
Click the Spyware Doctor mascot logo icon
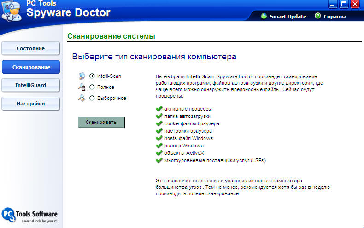(x=12, y=11)
